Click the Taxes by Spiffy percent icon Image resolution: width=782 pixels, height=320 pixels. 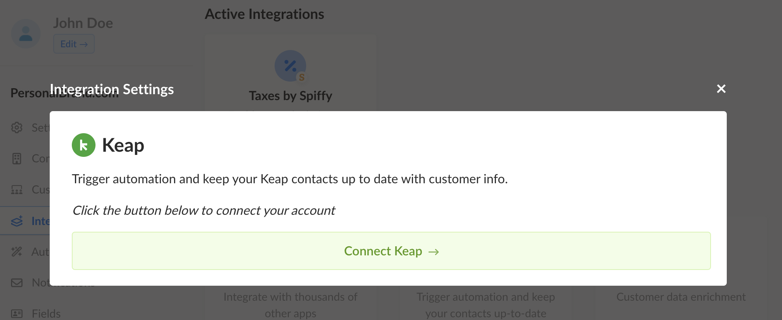click(290, 66)
